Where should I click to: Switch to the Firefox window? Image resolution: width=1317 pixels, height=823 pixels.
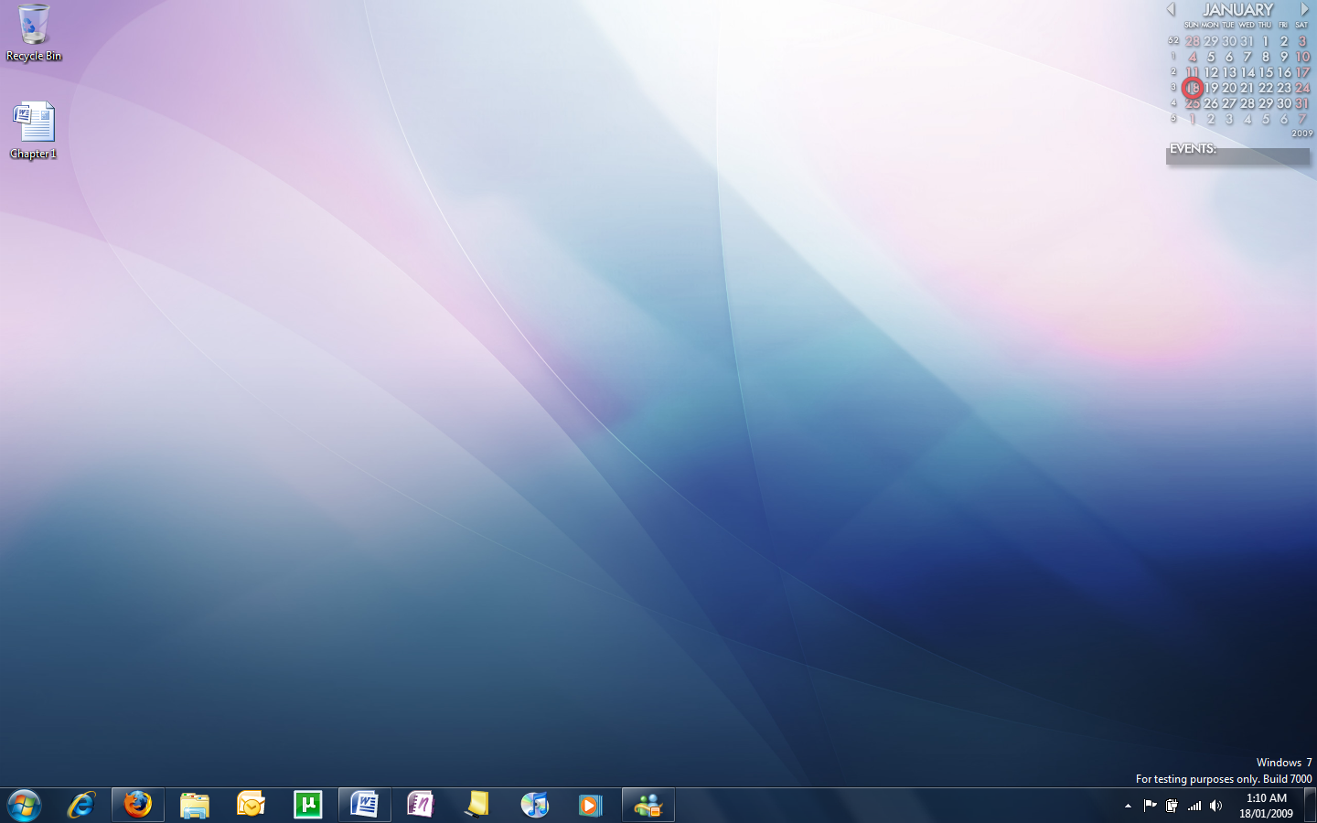pyautogui.click(x=138, y=806)
